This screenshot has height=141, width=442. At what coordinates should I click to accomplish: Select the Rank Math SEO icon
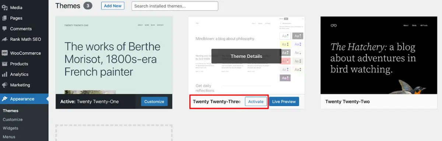pyautogui.click(x=5, y=39)
